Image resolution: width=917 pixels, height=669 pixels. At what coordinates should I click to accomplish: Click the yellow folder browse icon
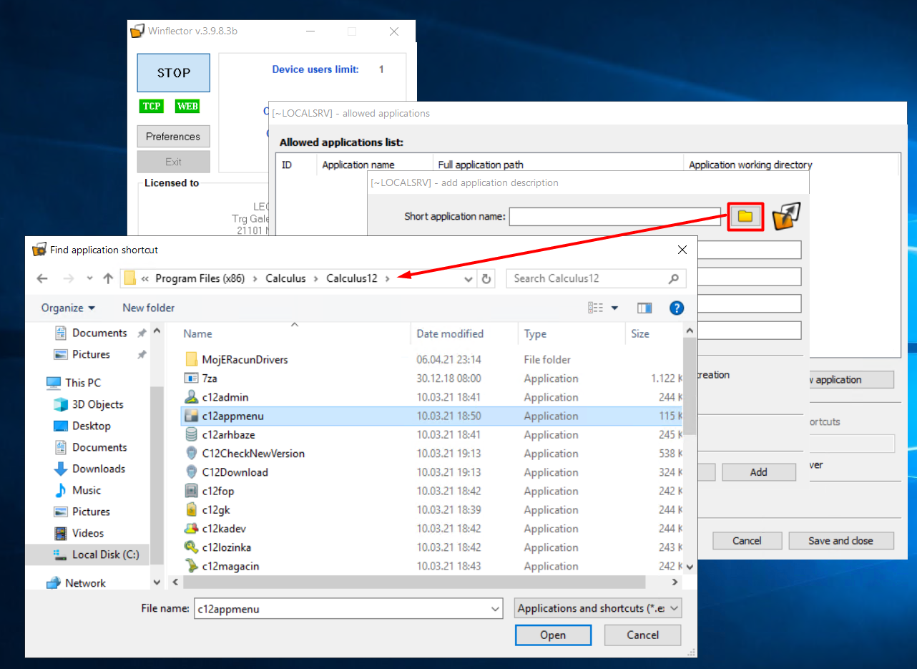coord(745,216)
